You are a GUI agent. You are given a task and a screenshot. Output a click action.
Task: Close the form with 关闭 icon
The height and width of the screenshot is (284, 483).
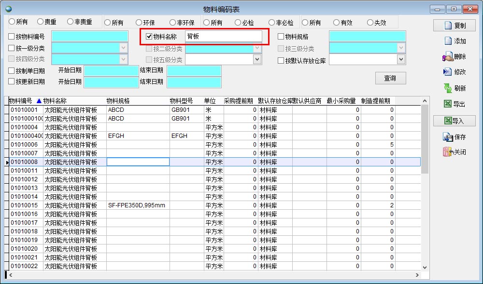(447, 152)
